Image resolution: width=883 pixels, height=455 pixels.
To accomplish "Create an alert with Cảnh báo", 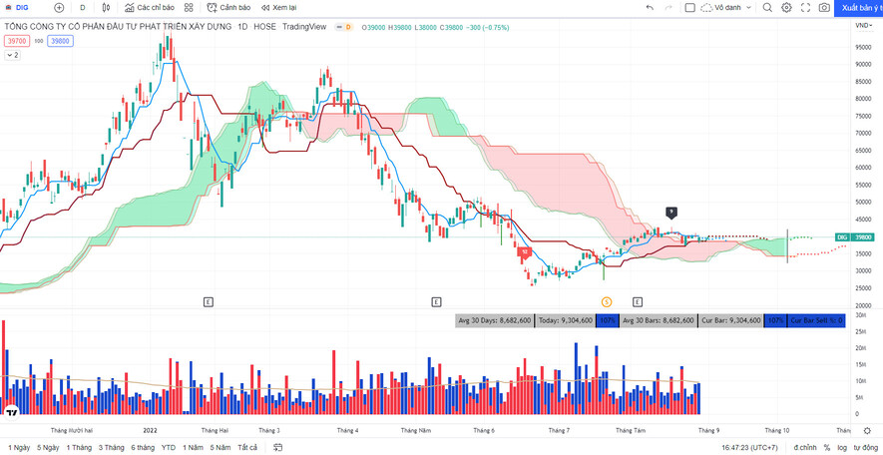I will [228, 7].
